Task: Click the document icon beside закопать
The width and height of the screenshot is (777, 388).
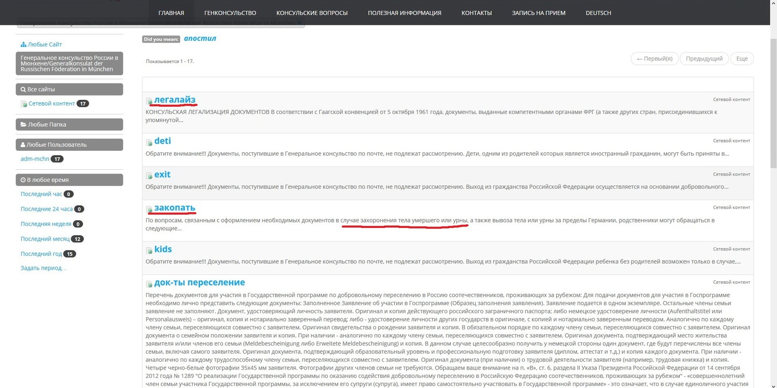Action: (x=149, y=209)
